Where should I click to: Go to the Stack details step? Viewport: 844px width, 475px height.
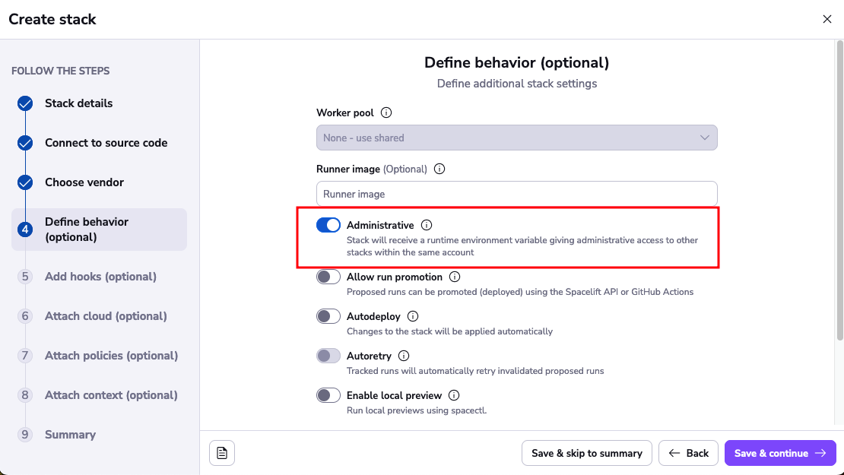[78, 103]
